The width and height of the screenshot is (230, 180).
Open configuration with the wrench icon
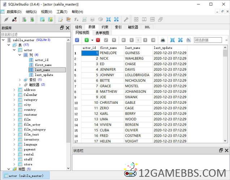[126, 19]
